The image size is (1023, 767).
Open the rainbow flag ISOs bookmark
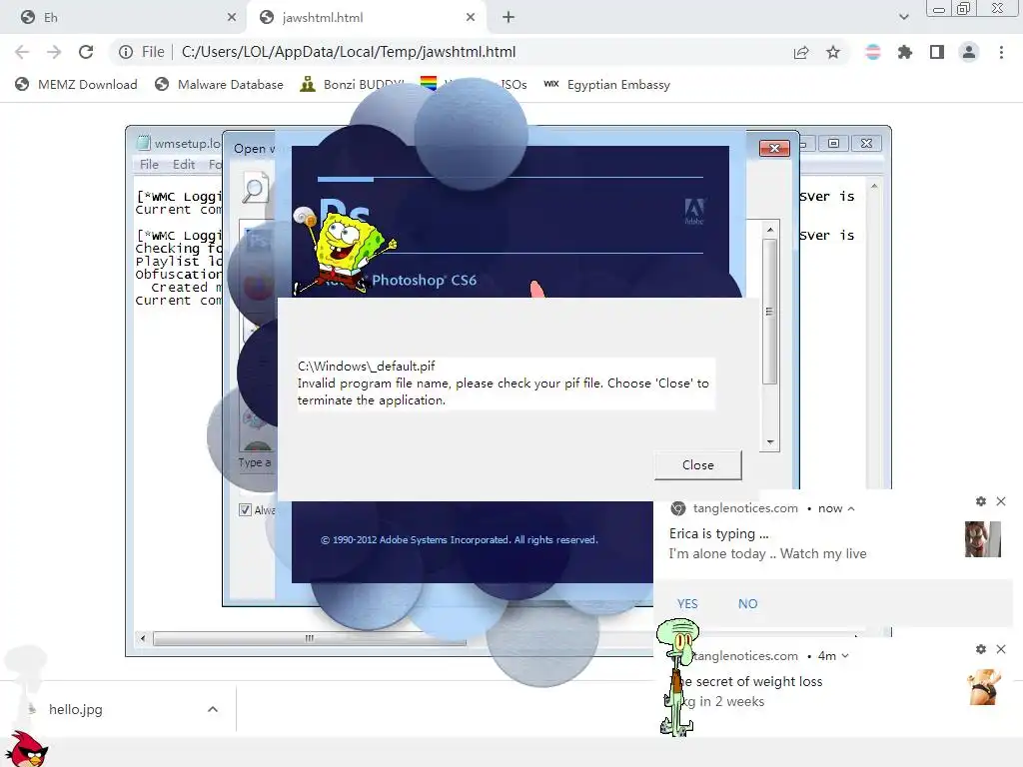click(474, 84)
